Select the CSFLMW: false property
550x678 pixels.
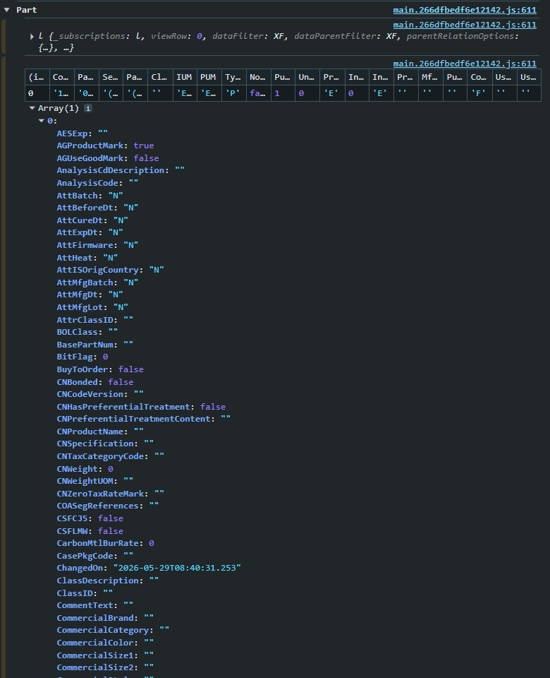(90, 531)
